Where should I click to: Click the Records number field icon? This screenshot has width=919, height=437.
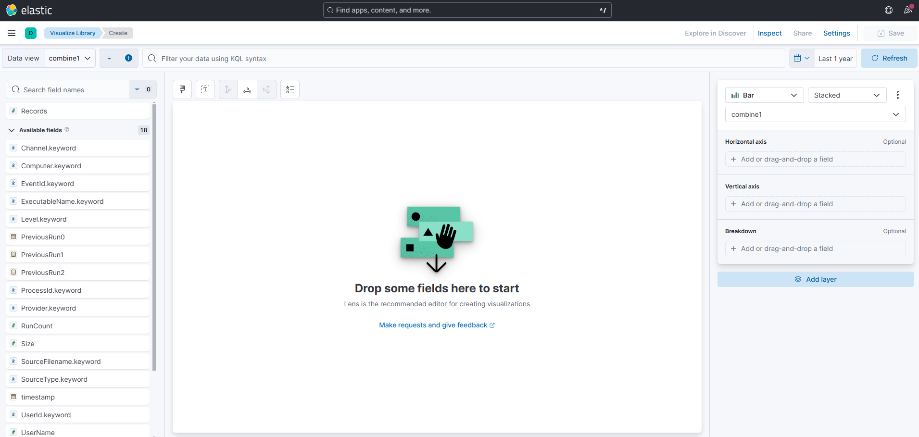pyautogui.click(x=13, y=111)
